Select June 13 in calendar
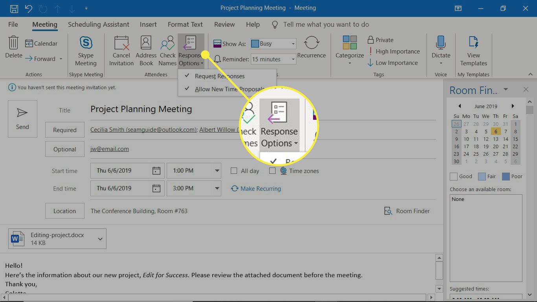Viewport: 537px width, 302px height. pos(496,139)
